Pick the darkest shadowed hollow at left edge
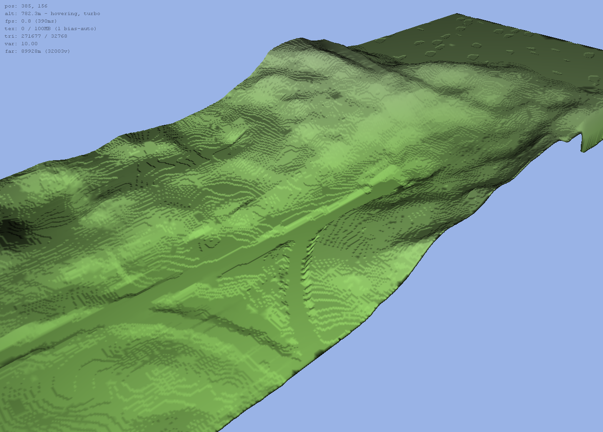 point(12,231)
